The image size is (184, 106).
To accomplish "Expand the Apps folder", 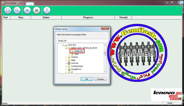I will pyautogui.click(x=66, y=60).
